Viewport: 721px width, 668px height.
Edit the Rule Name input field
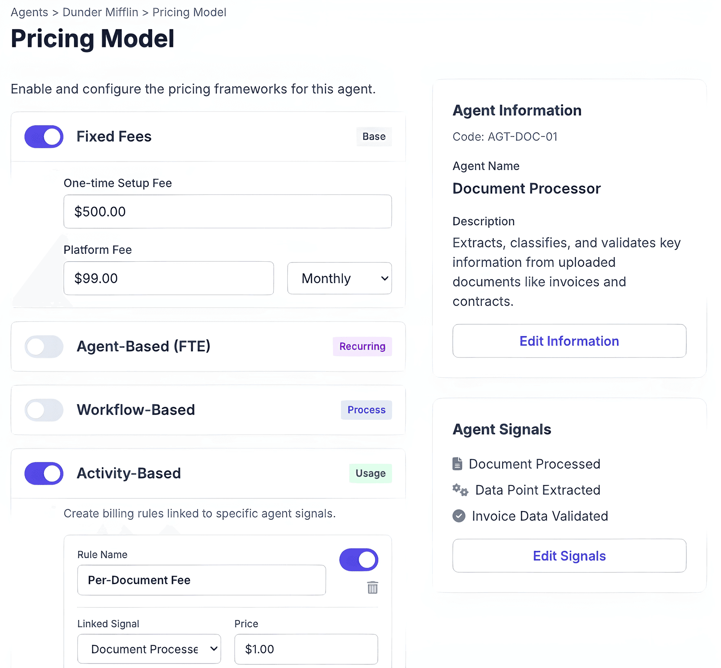pos(202,580)
